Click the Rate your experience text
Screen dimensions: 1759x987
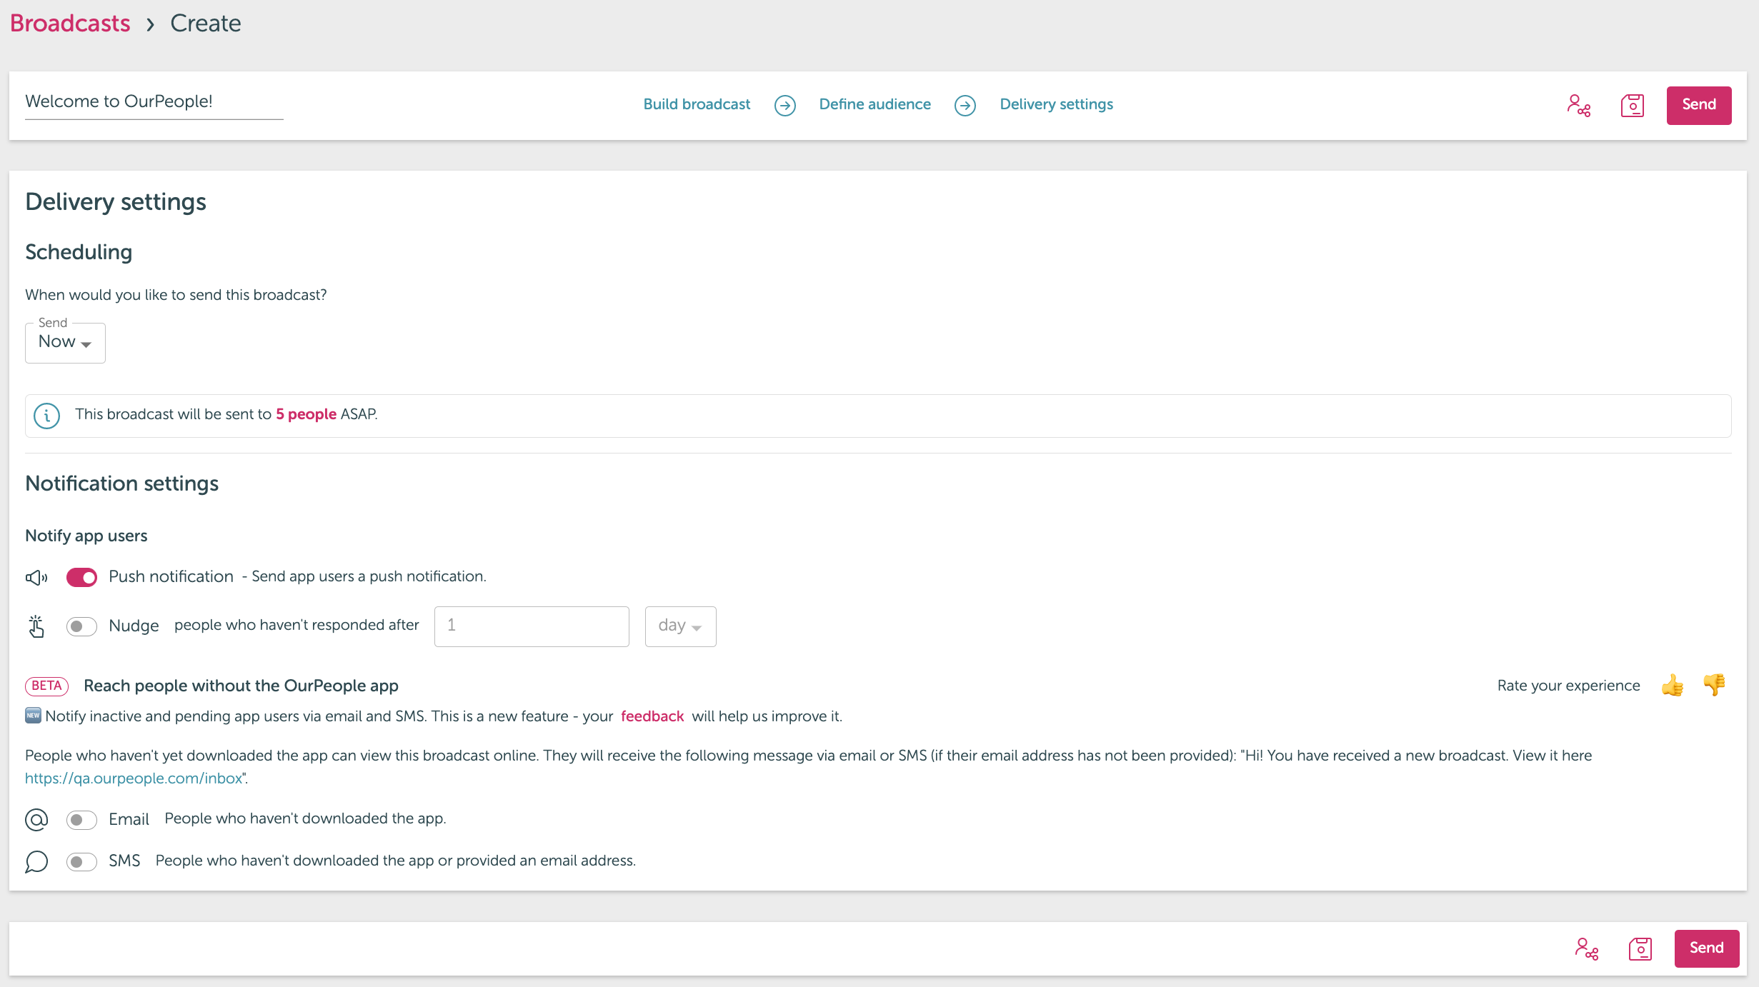[x=1568, y=686]
